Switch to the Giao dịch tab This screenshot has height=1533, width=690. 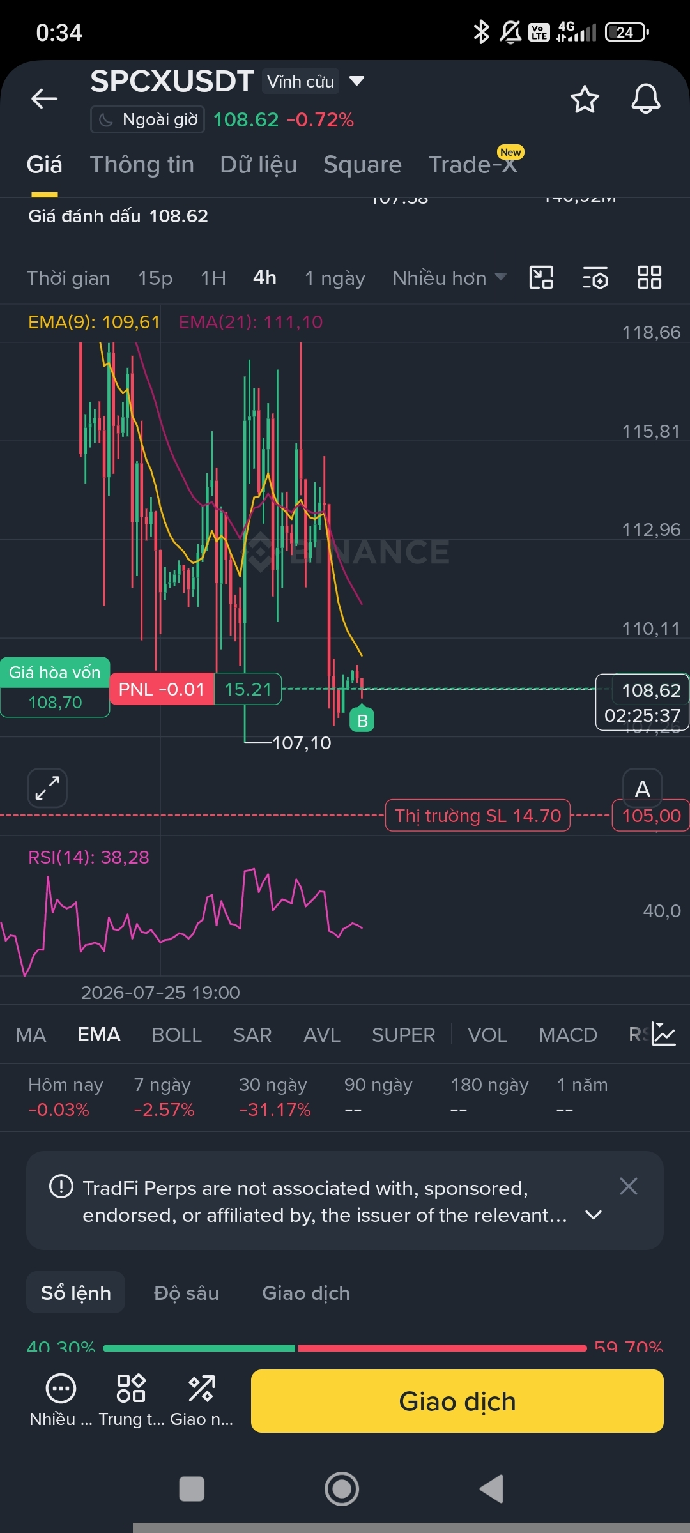coord(306,1293)
